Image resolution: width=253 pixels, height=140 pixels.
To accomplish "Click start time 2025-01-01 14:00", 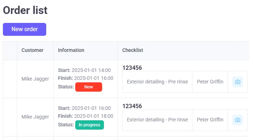I will pos(91,70).
